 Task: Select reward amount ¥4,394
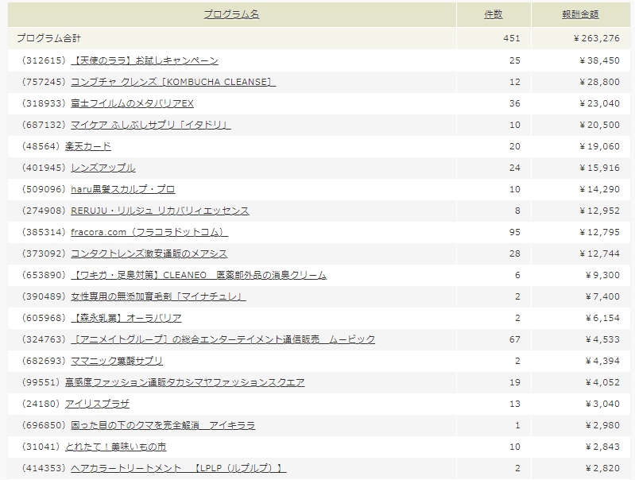(602, 362)
